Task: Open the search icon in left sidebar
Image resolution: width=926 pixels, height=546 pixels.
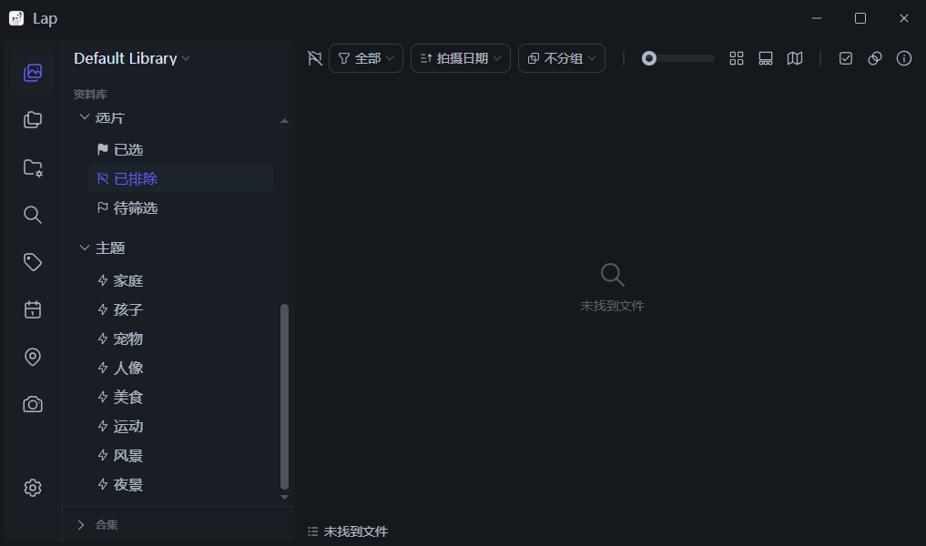Action: 33,215
